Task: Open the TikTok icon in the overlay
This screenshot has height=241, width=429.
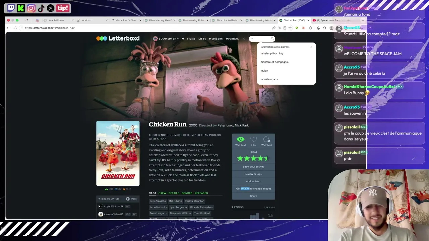Action: point(41,8)
